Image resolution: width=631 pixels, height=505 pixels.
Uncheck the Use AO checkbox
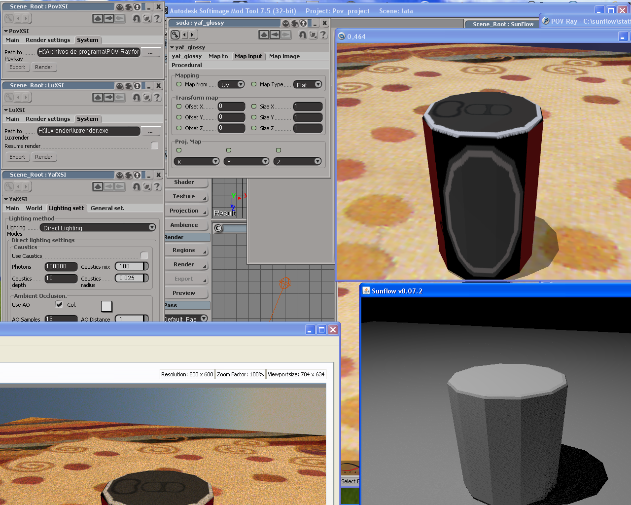59,304
